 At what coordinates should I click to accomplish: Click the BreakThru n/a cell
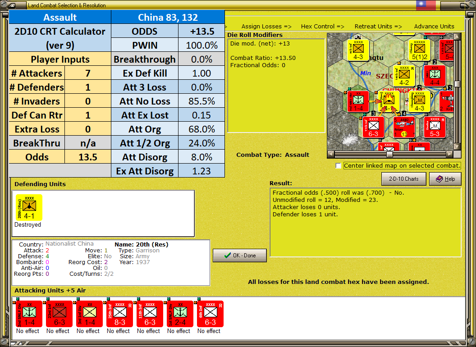(88, 143)
